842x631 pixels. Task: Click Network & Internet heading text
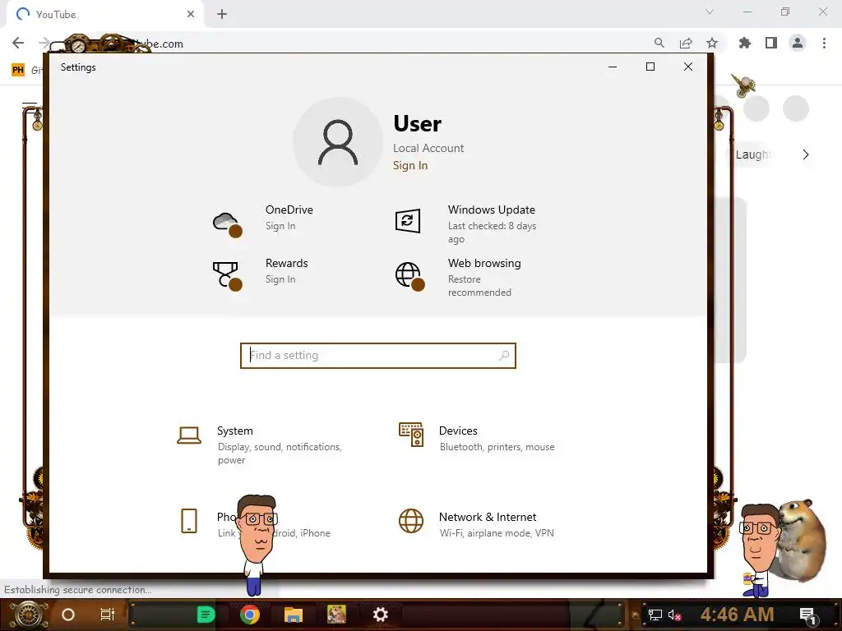click(x=488, y=518)
